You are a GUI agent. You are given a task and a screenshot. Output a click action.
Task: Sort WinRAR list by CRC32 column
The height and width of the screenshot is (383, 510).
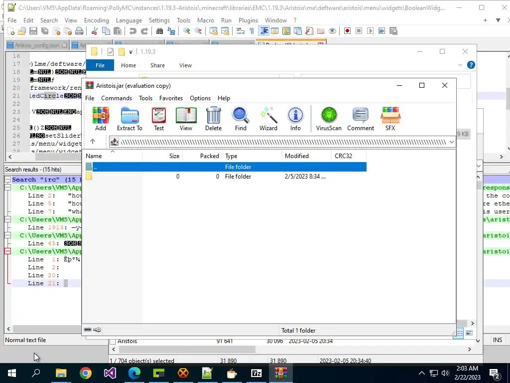click(x=349, y=156)
